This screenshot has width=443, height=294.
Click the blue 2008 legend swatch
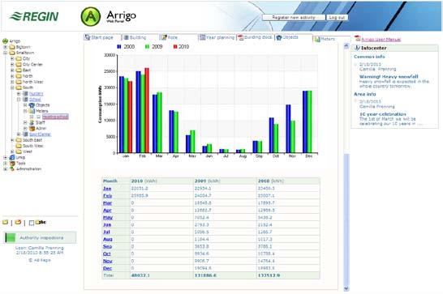point(119,46)
